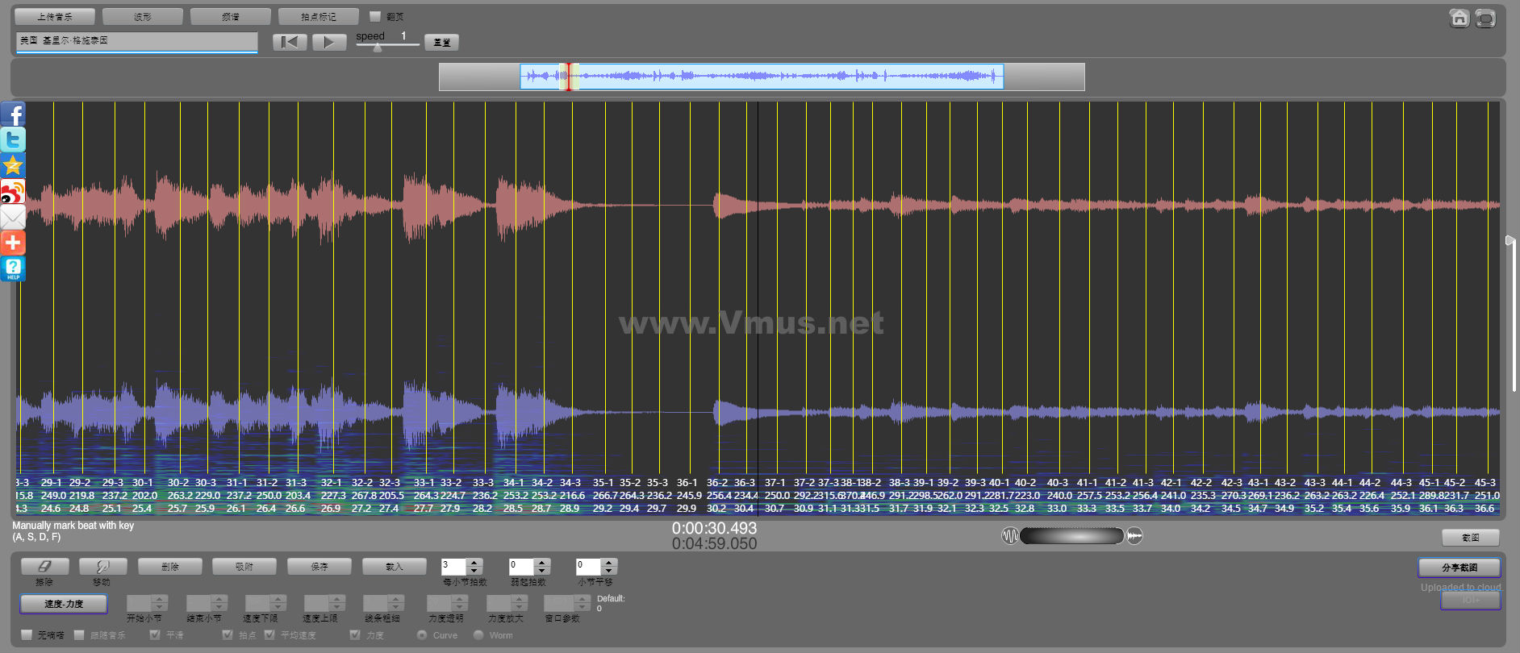Open the Weibo share icon
The image size is (1520, 653).
tap(14, 192)
